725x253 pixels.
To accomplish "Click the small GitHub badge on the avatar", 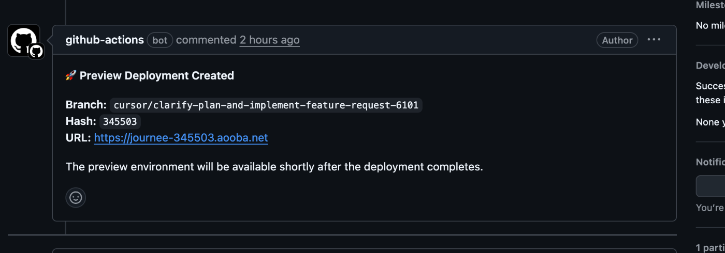I will [x=36, y=51].
